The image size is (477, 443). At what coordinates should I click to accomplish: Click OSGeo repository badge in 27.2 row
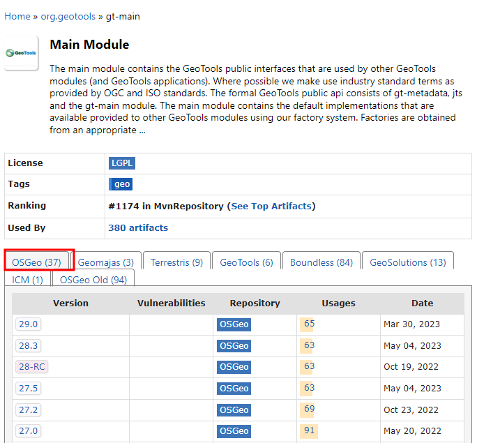[234, 410]
